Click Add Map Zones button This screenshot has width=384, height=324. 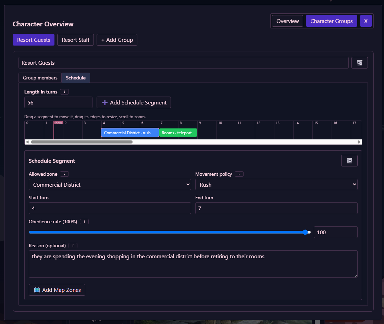(x=57, y=290)
